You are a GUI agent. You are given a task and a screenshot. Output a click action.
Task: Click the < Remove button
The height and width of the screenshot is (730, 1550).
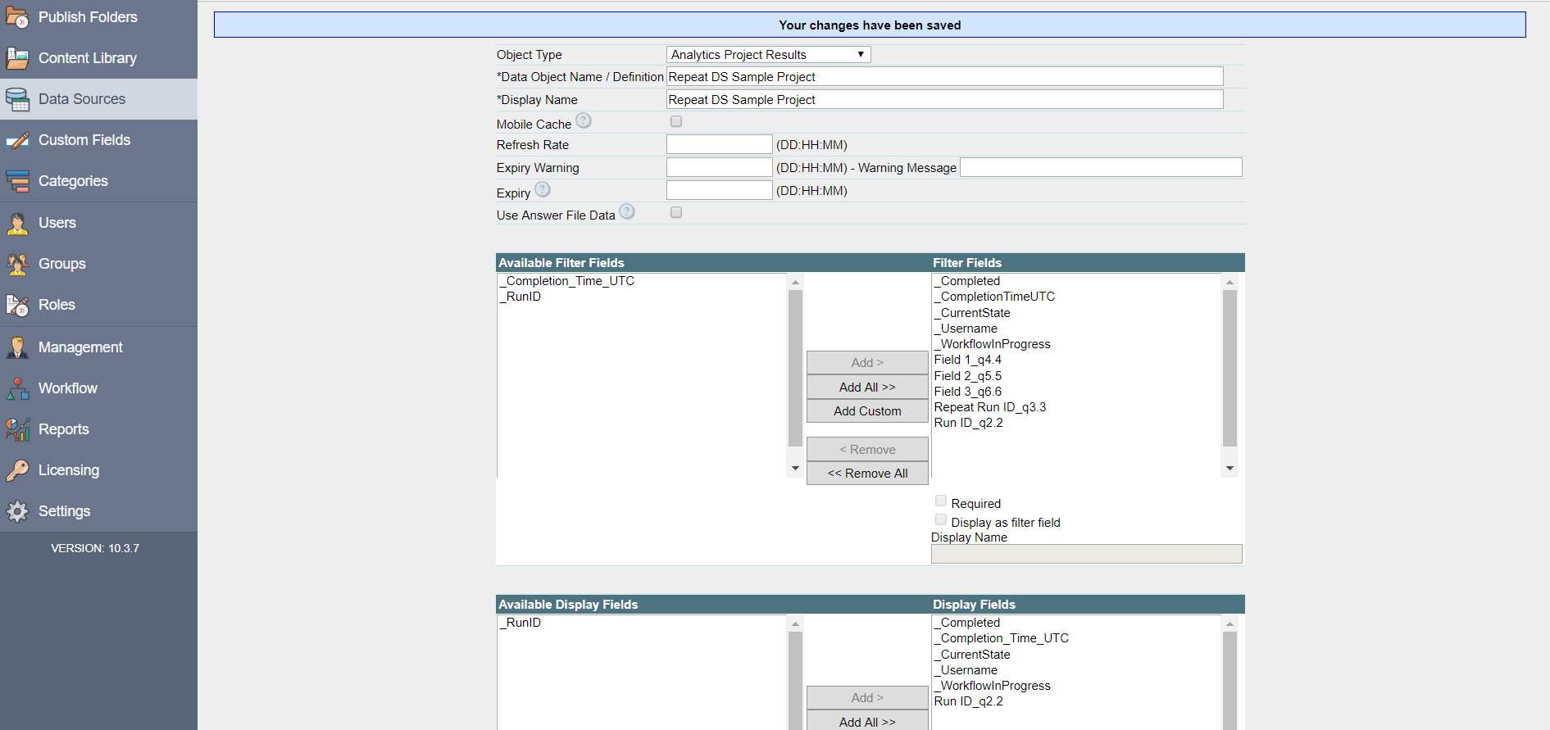pos(867,450)
